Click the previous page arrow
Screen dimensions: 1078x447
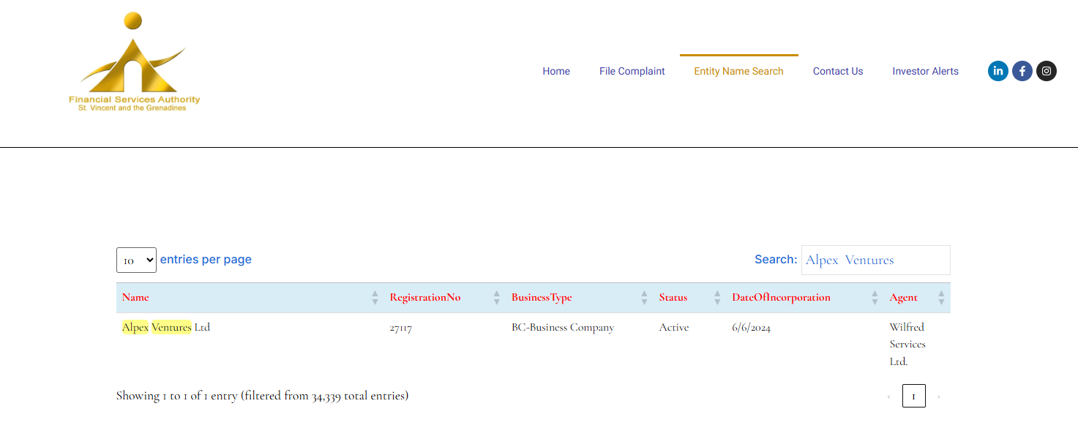click(888, 396)
